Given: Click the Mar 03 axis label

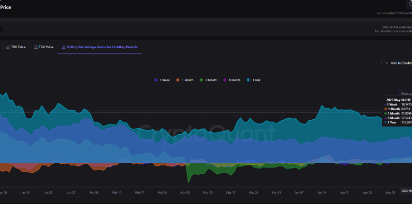Looking at the screenshot, I should coord(185,193).
